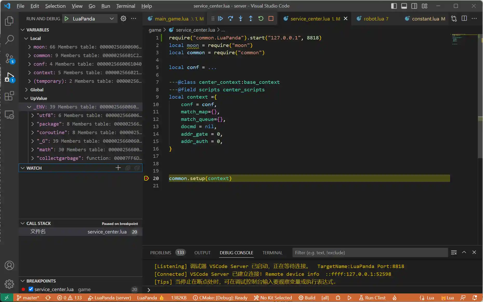Toggle the primary side bar layout
The image size is (483, 302).
(394, 6)
